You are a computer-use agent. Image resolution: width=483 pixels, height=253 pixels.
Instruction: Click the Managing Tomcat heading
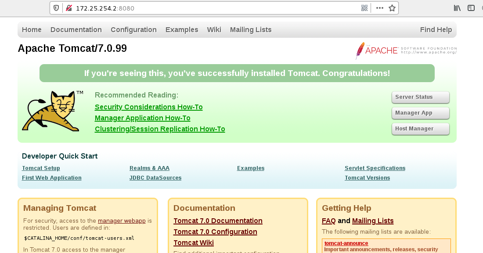click(60, 208)
